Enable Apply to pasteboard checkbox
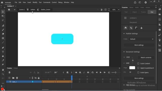This screenshot has width=162, height=91. pos(138,68)
